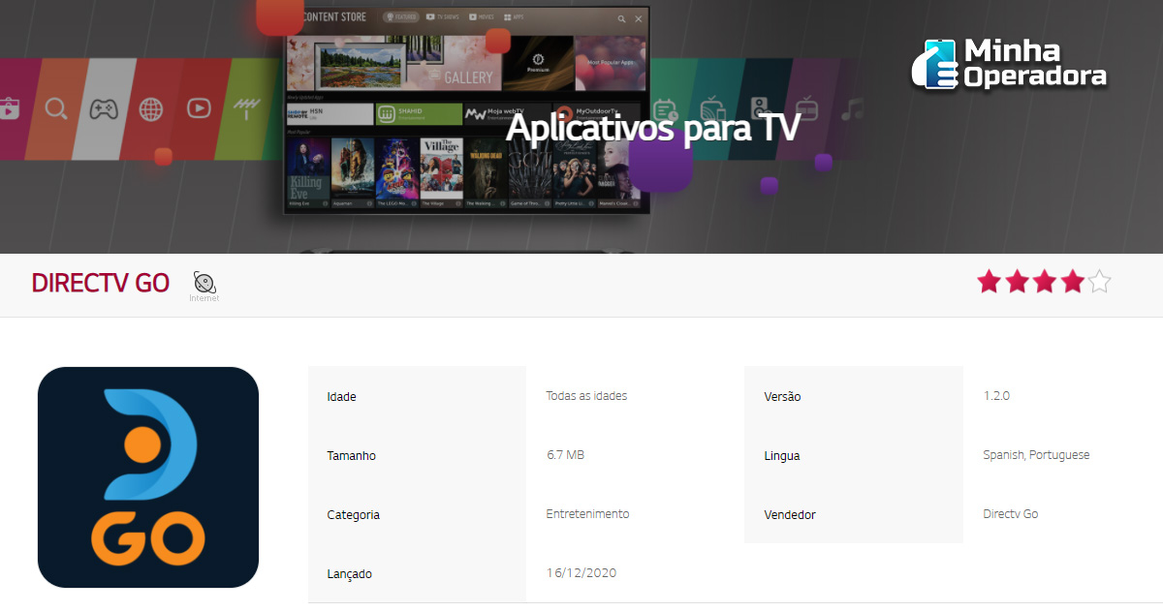
Task: Click the DIRECTV GO app logo
Action: click(x=148, y=477)
